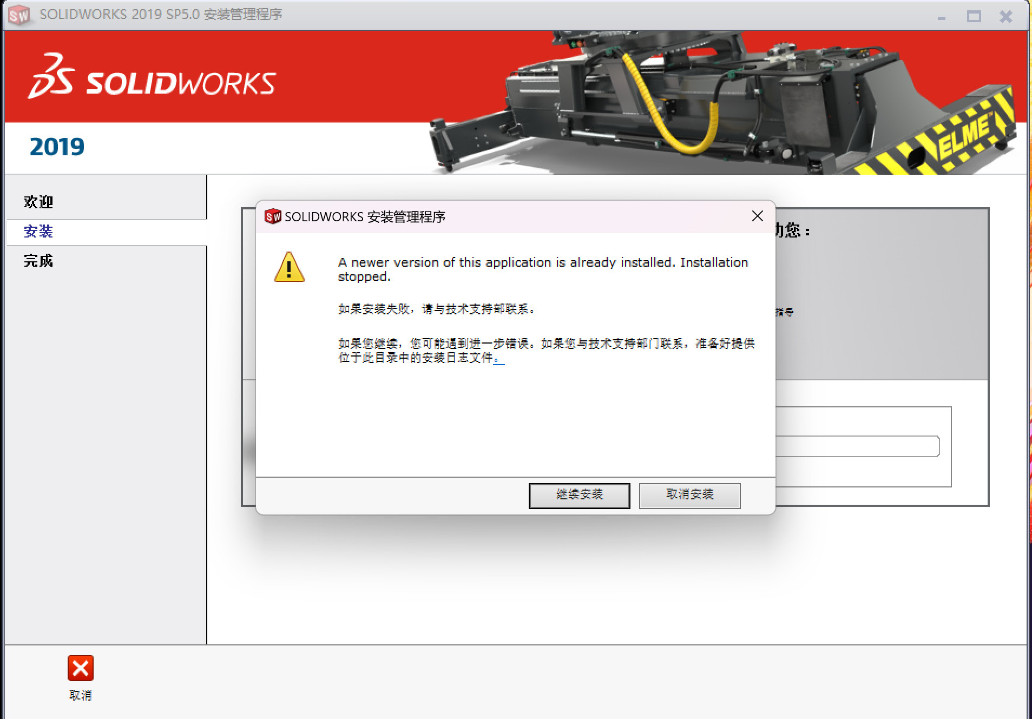The image size is (1032, 719).
Task: Click the 'A newer version of this application' message
Action: tap(543, 269)
